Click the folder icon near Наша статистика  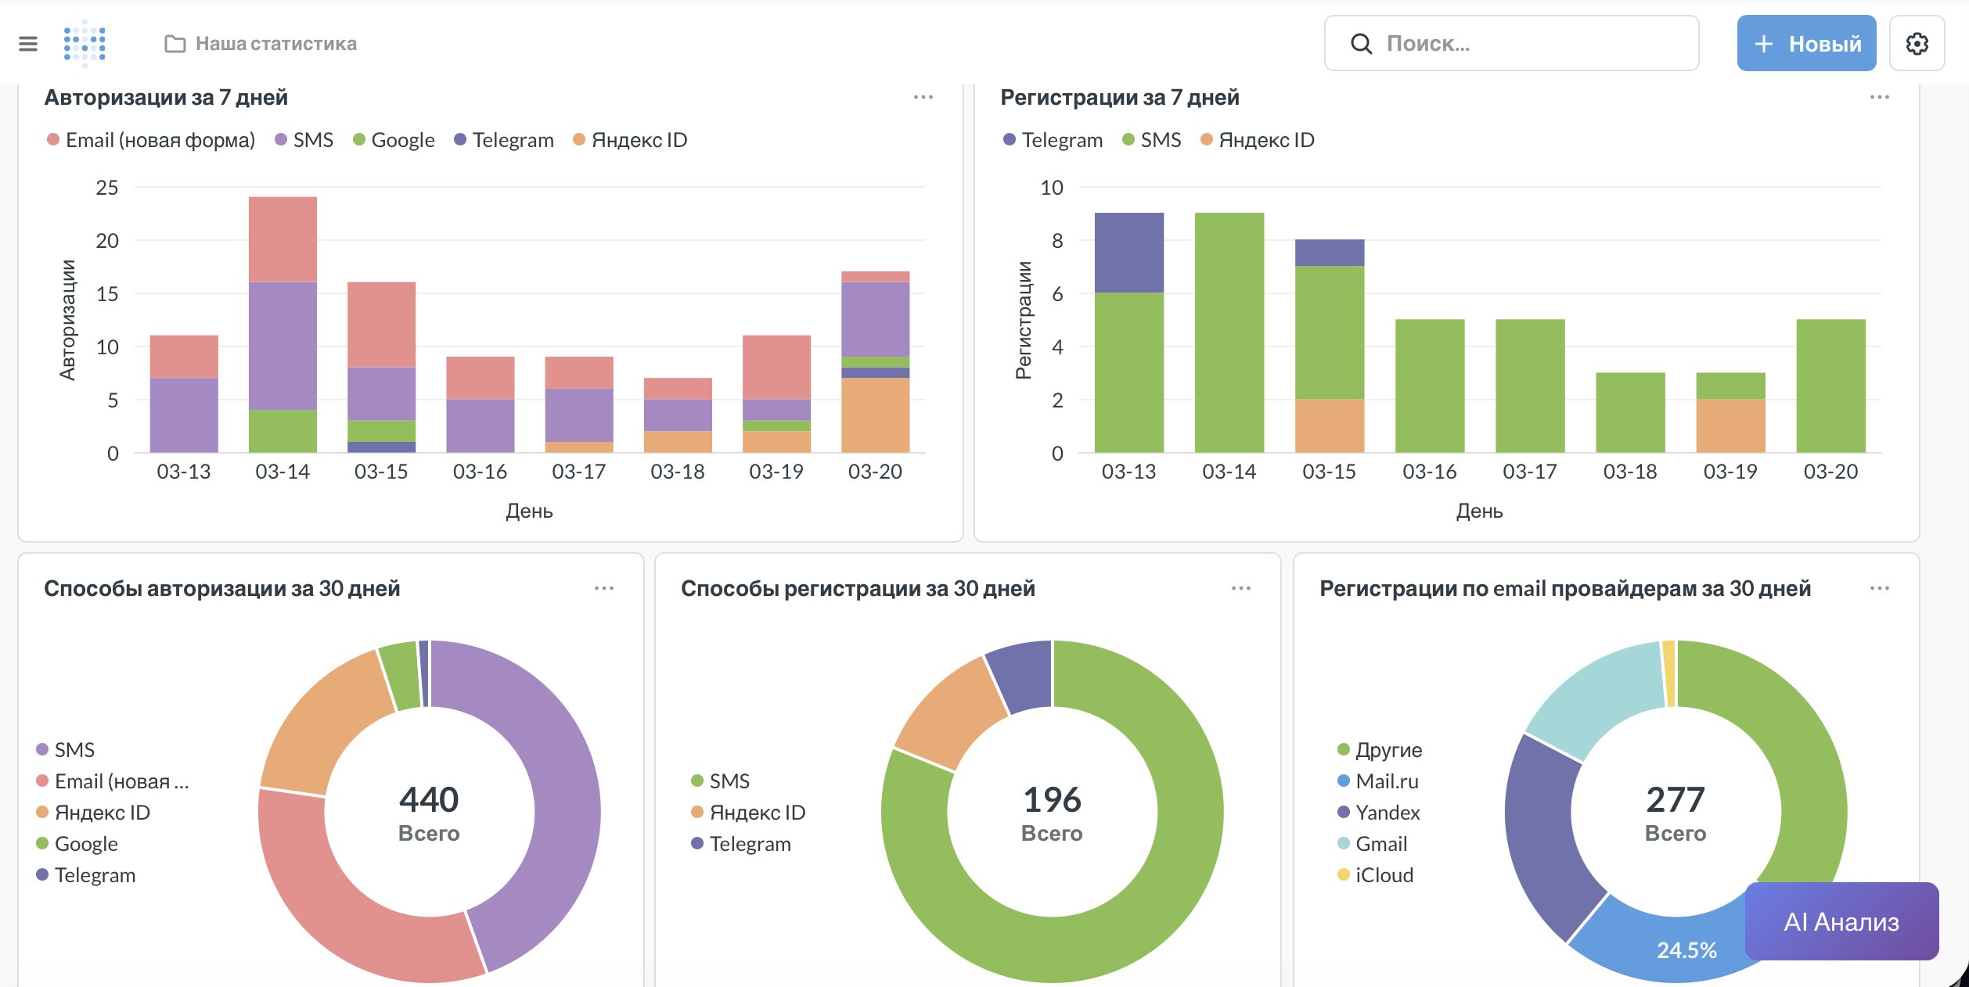pos(175,44)
